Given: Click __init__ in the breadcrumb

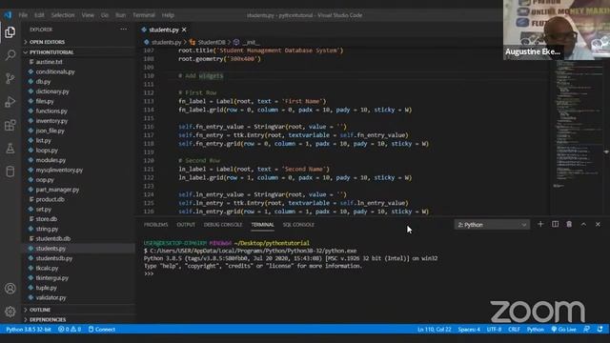Looking at the screenshot, I should [x=251, y=42].
